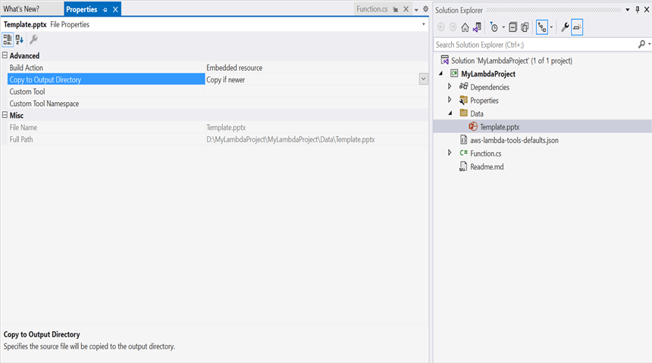The height and width of the screenshot is (363, 652).
Task: Click Collapse All in Solution Explorer toolbar
Action: pos(513,27)
